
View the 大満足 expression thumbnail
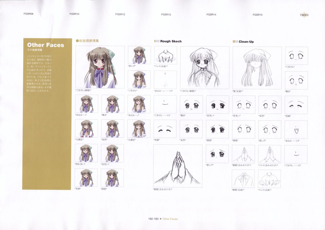tap(86, 128)
